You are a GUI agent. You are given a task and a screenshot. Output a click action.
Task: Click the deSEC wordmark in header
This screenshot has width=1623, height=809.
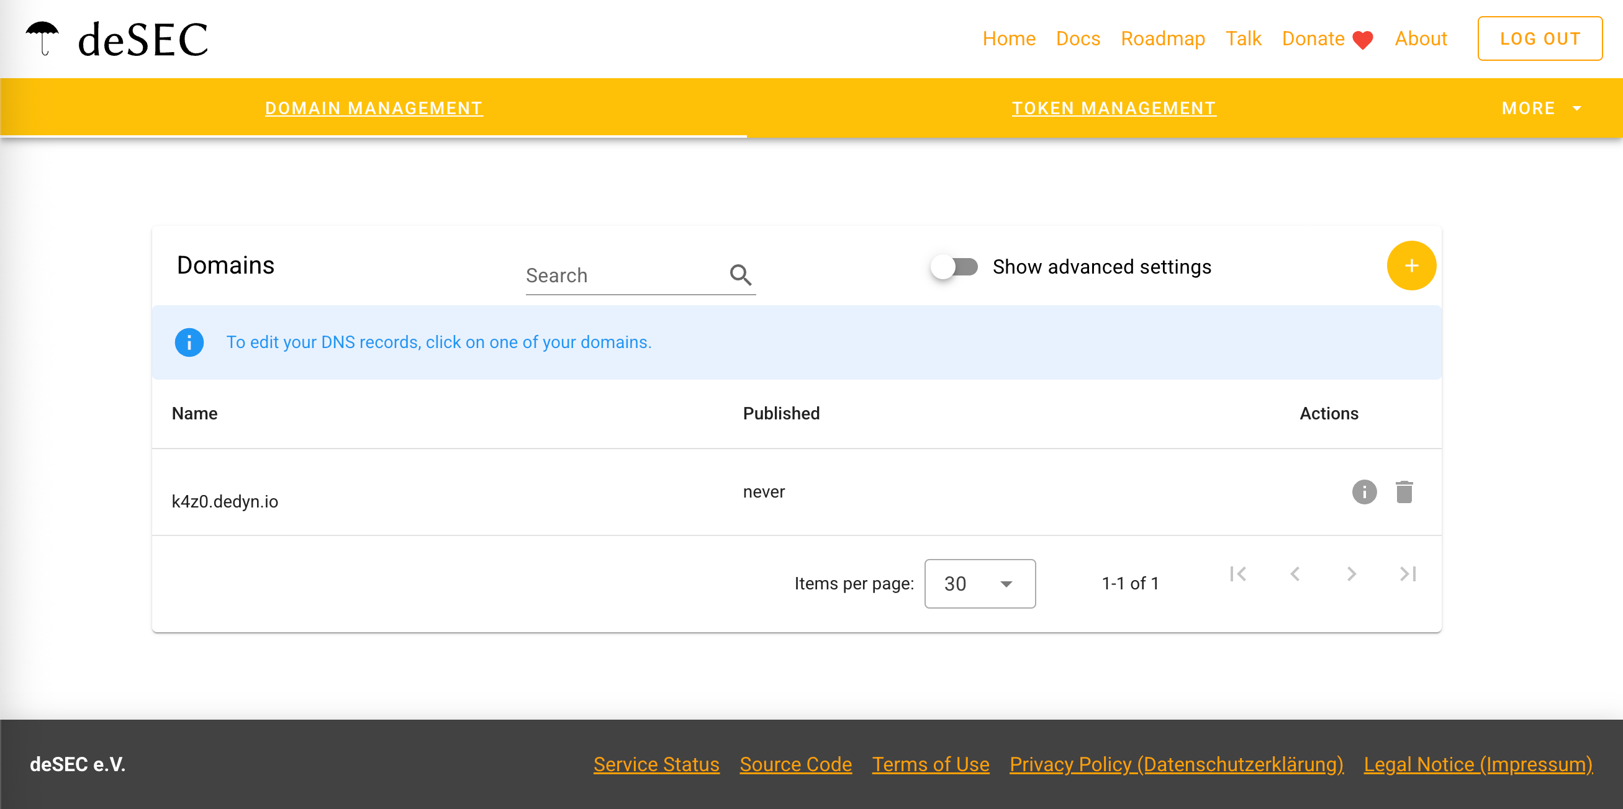(x=142, y=40)
